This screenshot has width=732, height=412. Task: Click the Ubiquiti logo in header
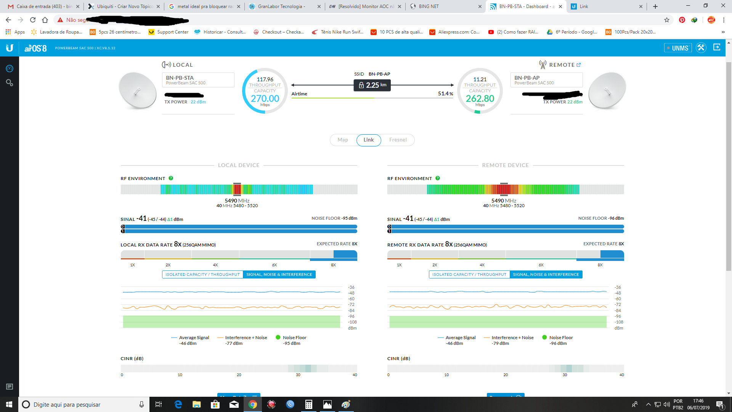[x=10, y=48]
